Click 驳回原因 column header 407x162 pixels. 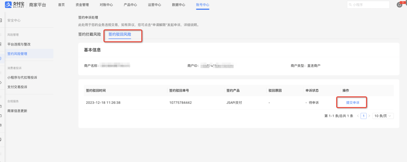(275, 91)
